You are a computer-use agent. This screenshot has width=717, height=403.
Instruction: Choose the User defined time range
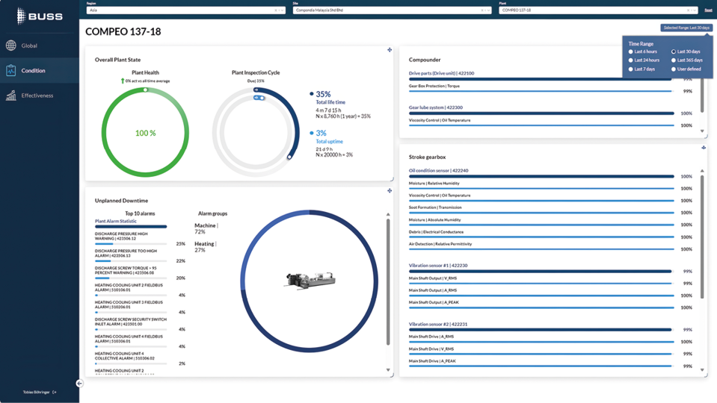tap(674, 69)
